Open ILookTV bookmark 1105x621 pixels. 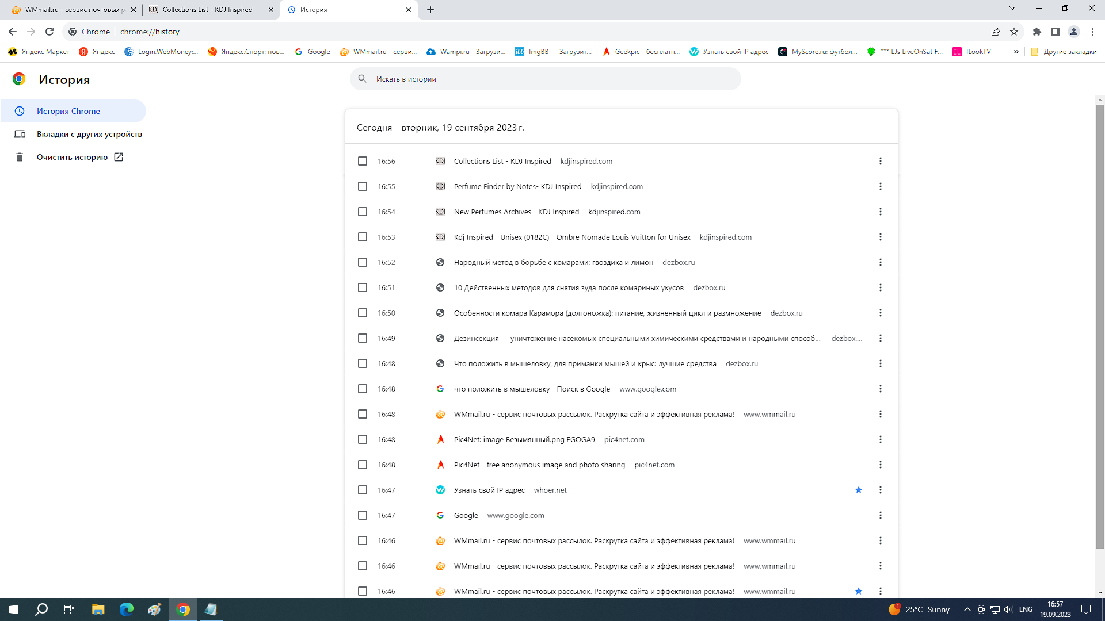pyautogui.click(x=972, y=52)
